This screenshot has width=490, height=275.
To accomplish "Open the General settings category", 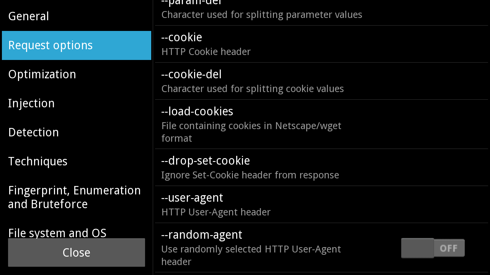I will (x=29, y=16).
